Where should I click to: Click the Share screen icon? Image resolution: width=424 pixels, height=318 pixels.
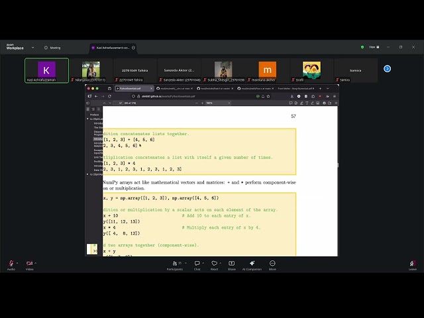(x=232, y=264)
